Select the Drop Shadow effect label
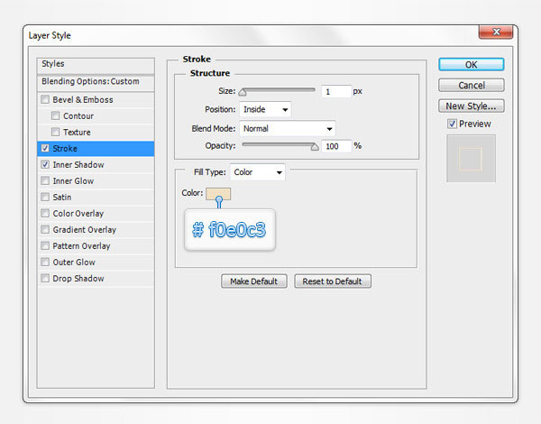The image size is (541, 424). pos(78,278)
